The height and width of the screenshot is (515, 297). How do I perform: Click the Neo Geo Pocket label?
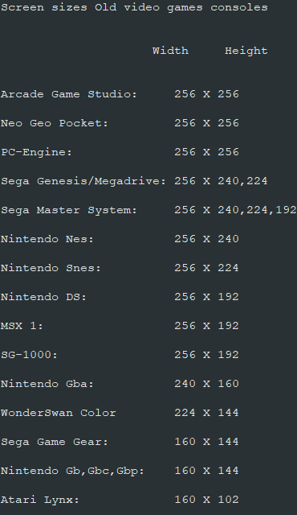tap(55, 123)
